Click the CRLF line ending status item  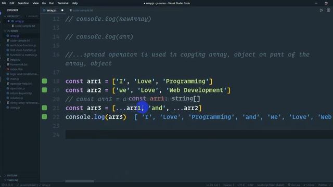251,185
